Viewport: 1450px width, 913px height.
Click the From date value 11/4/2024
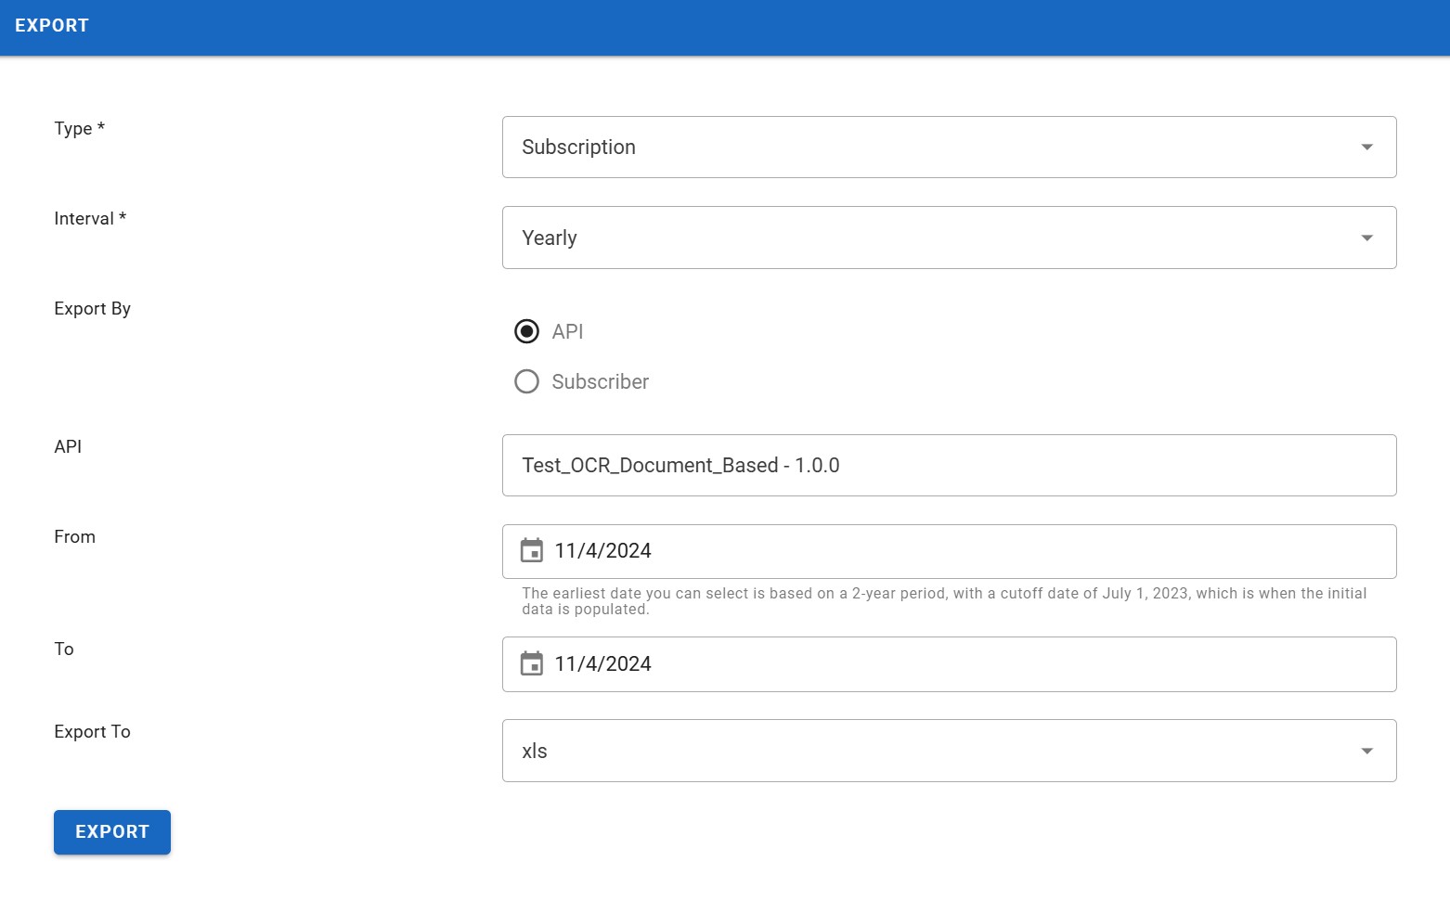(x=603, y=551)
